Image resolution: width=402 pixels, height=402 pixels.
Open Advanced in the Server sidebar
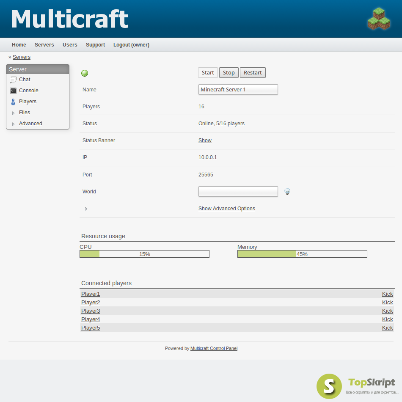[x=30, y=124]
